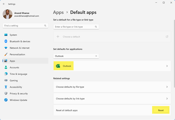Image resolution: width=175 pixels, height=120 pixels.
Task: Click the Gaming controller icon
Action: coord(6,80)
